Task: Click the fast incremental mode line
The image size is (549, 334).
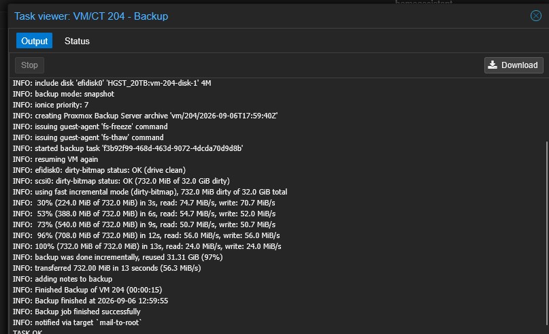Action: pyautogui.click(x=150, y=192)
